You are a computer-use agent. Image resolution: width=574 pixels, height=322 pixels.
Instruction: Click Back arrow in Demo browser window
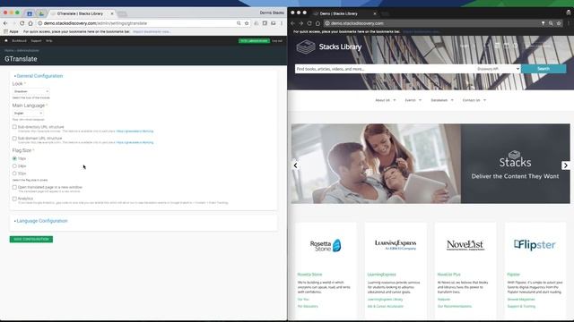coord(293,23)
